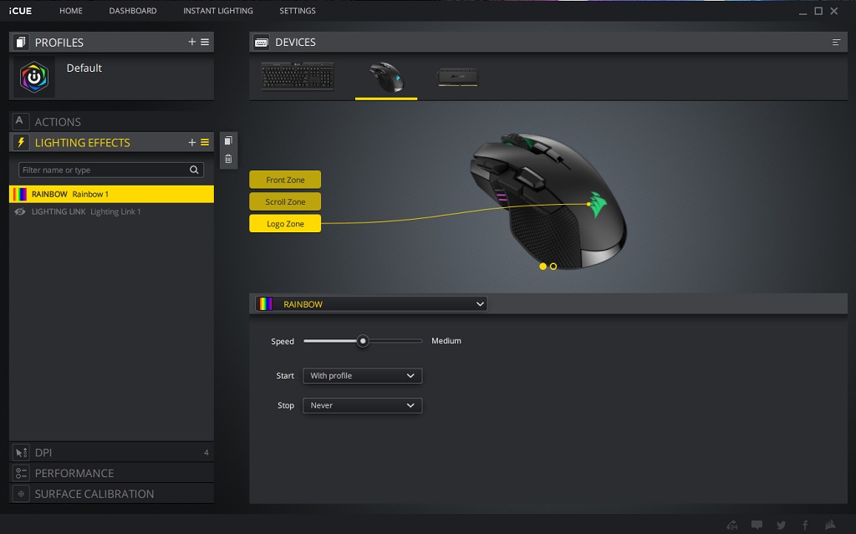
Task: Select the Scroll Zone button
Action: tap(285, 201)
